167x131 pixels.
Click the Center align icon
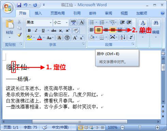pyautogui.click(x=98, y=30)
